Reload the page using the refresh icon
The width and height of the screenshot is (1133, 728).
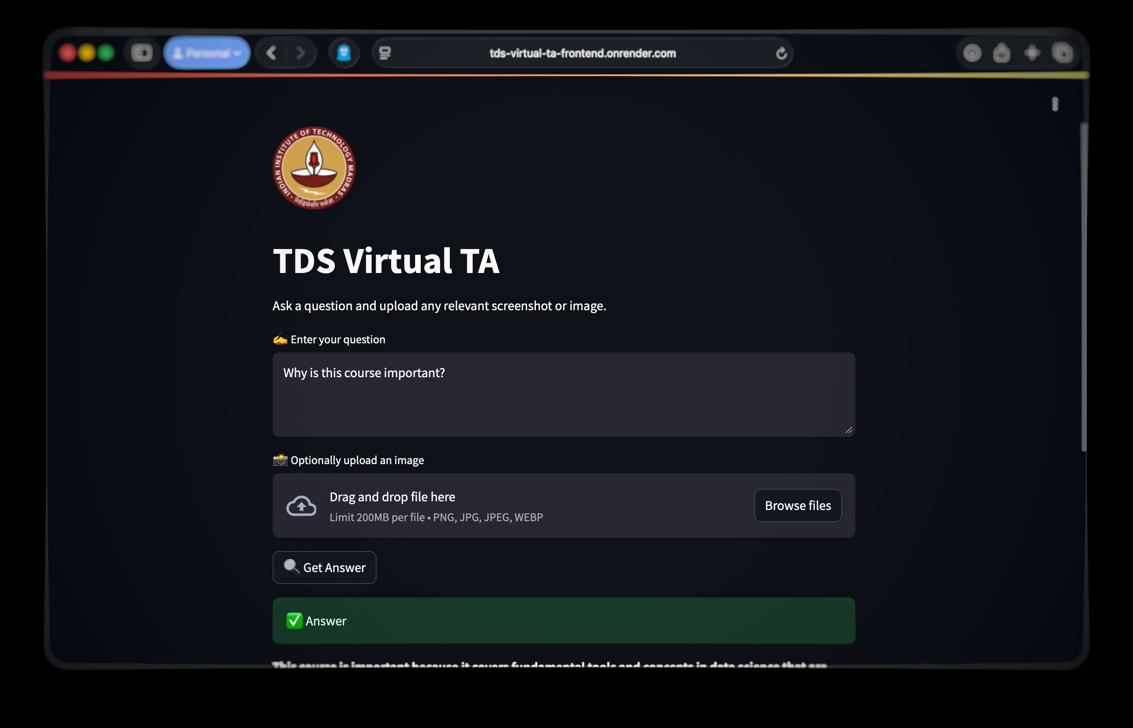point(782,53)
